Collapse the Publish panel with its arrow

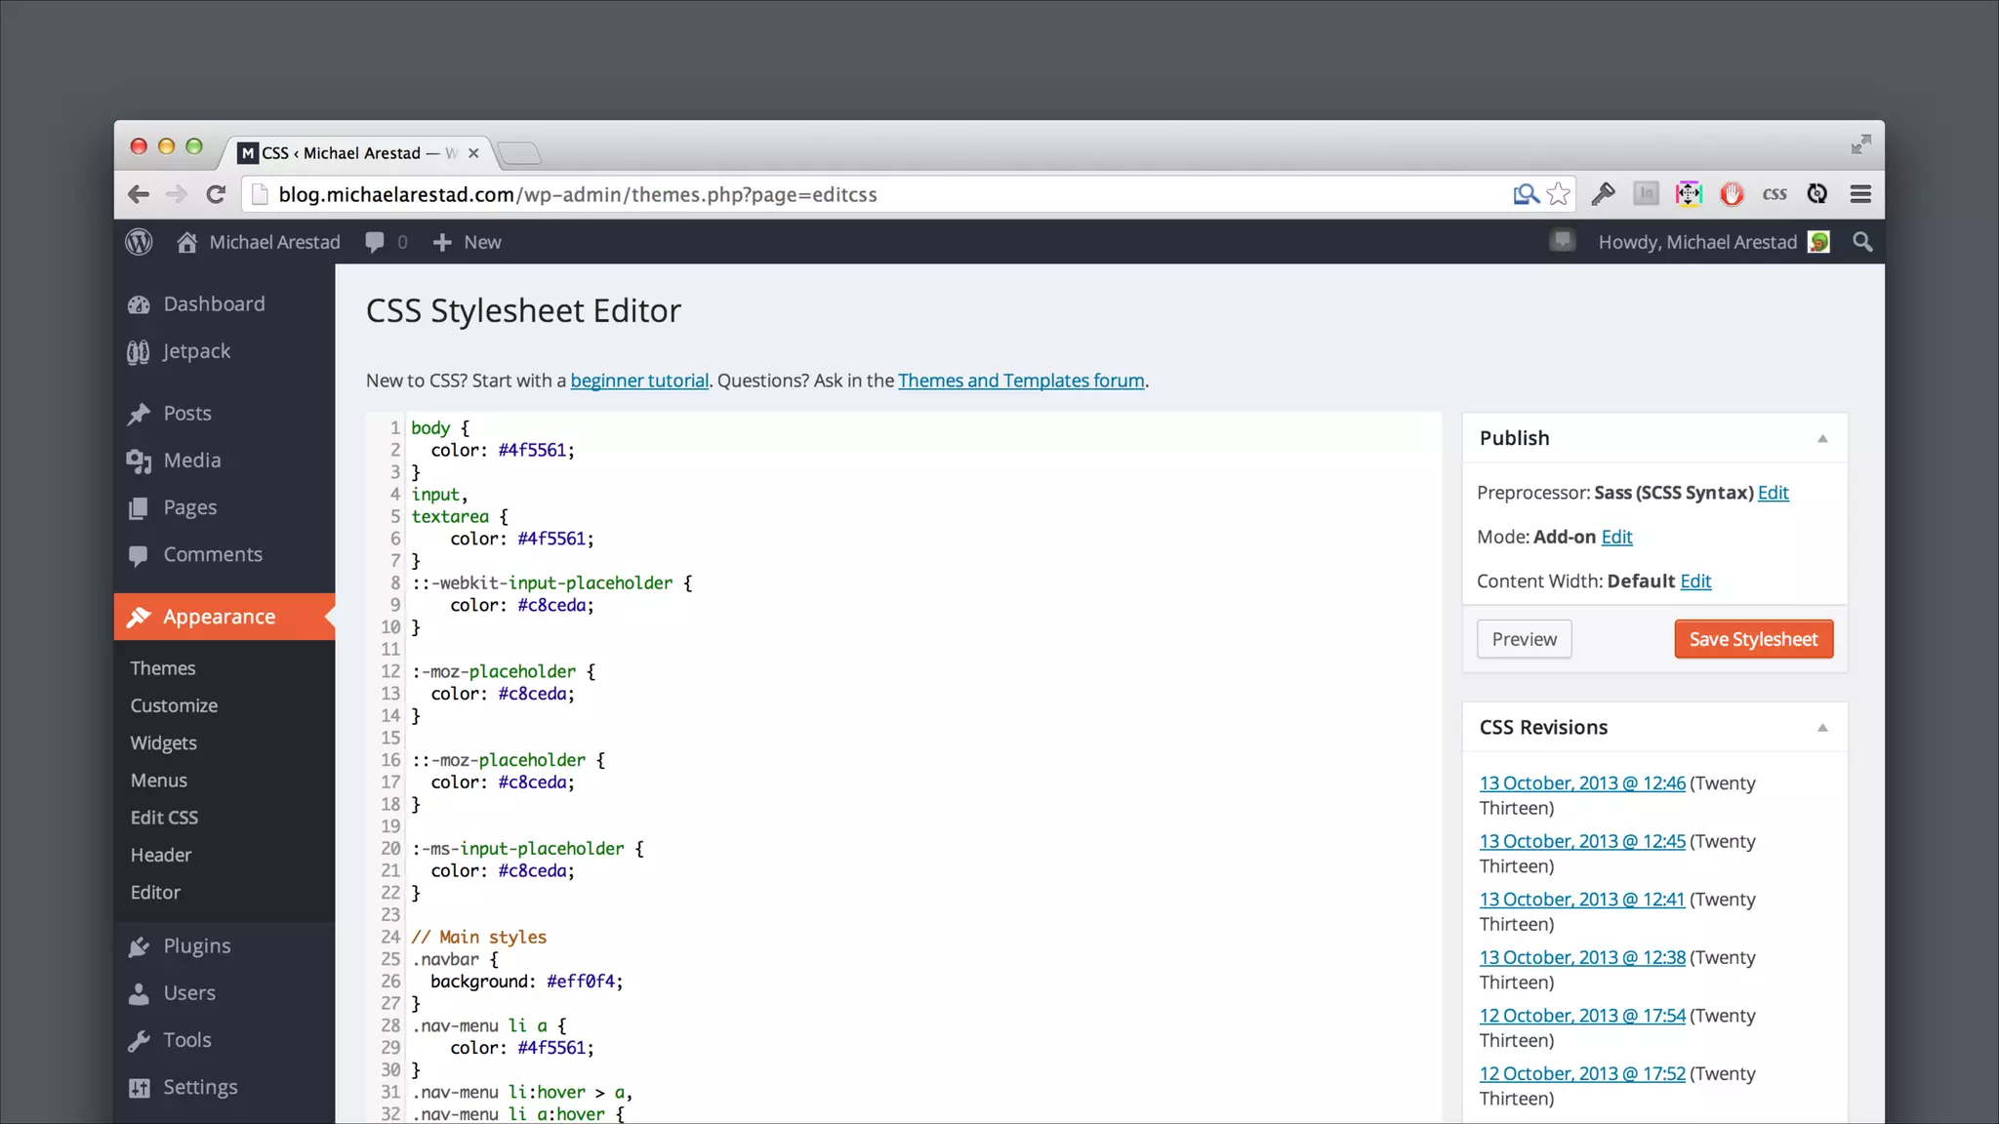(1822, 438)
